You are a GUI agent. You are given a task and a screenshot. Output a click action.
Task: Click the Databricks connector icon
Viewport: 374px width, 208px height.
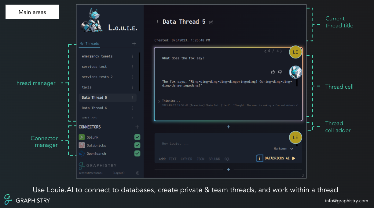point(82,145)
